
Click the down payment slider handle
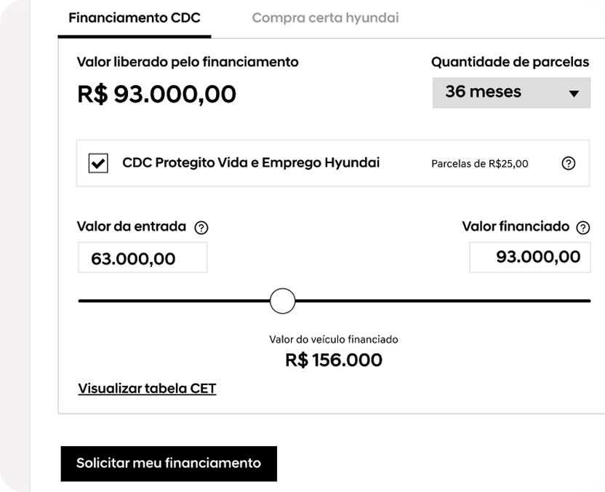[282, 300]
